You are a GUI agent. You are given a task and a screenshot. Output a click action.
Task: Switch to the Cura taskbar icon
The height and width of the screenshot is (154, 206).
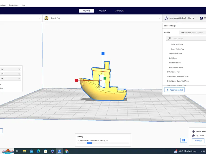[59, 151]
